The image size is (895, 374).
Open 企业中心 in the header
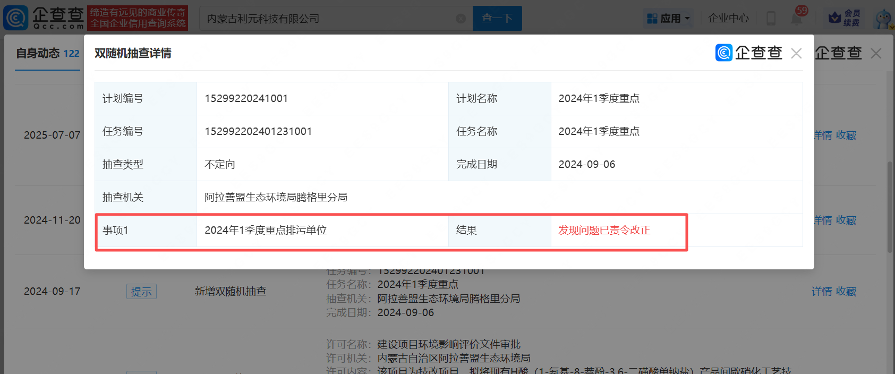[x=728, y=19]
